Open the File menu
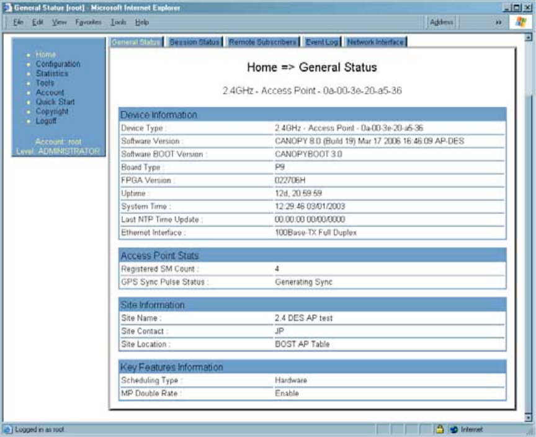Screen dimensions: 536x437 click(18, 22)
